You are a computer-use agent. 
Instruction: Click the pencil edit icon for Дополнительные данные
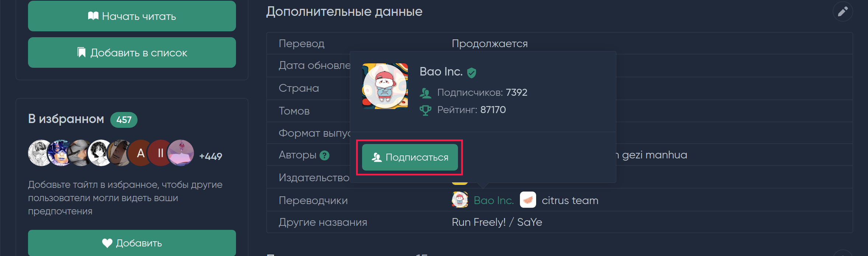coord(843,11)
